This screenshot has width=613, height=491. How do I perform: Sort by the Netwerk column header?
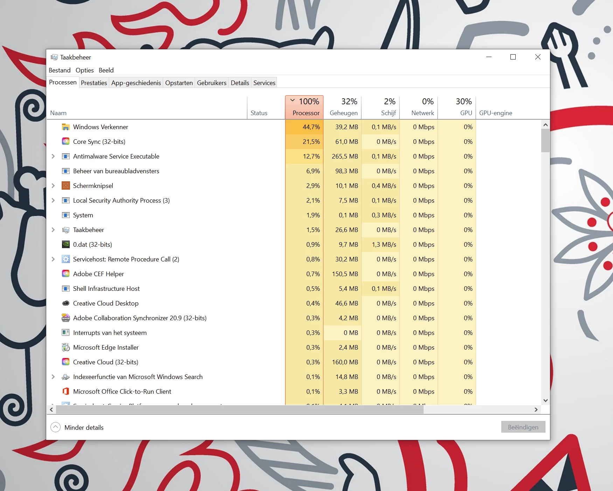[x=419, y=108]
